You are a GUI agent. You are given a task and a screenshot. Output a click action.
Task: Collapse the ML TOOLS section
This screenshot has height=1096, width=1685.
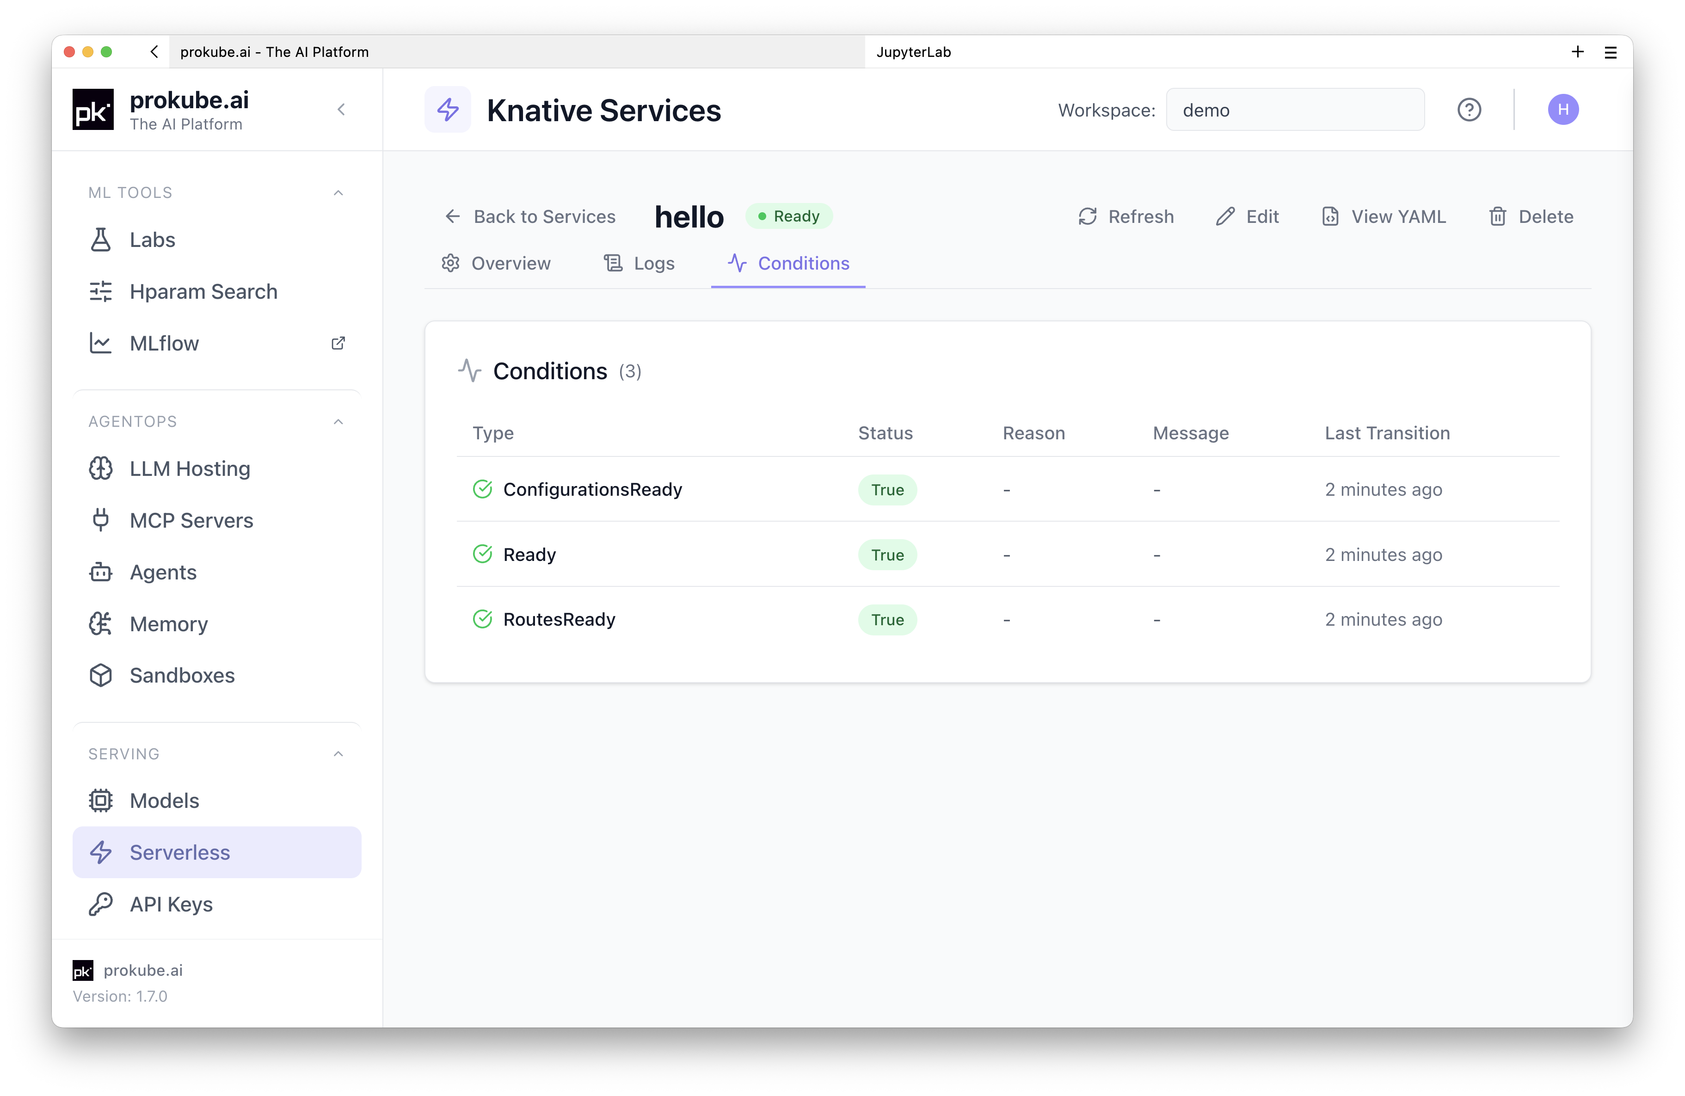pyautogui.click(x=338, y=192)
